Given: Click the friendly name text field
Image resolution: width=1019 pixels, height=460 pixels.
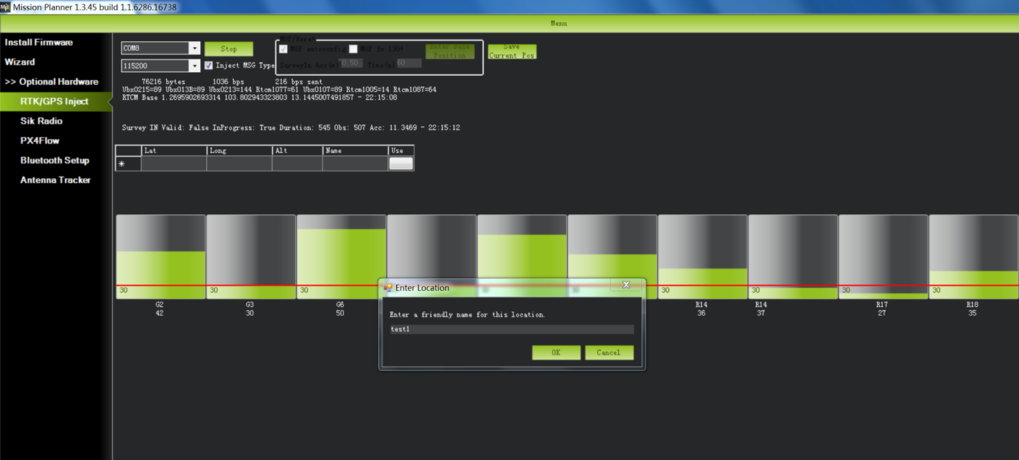Looking at the screenshot, I should coord(511,329).
